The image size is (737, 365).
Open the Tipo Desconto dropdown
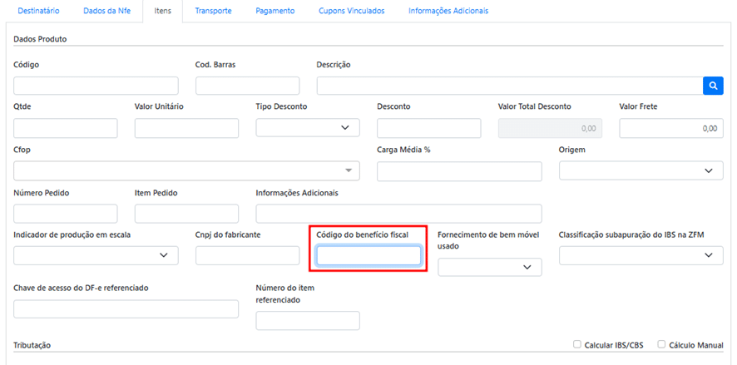point(308,128)
